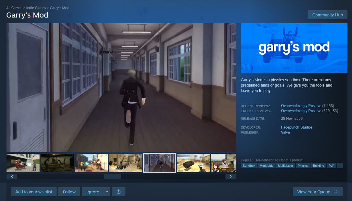
Task: Click the left arrow of thumbnail strip
Action: [12, 176]
